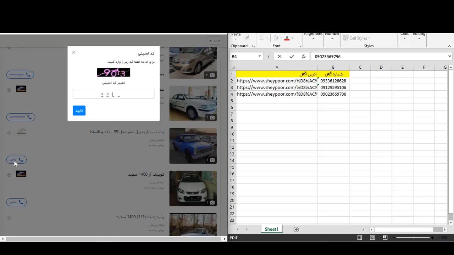Screen dimensions: 454x255
Task: Open the Name Box dropdown
Action: click(260, 56)
